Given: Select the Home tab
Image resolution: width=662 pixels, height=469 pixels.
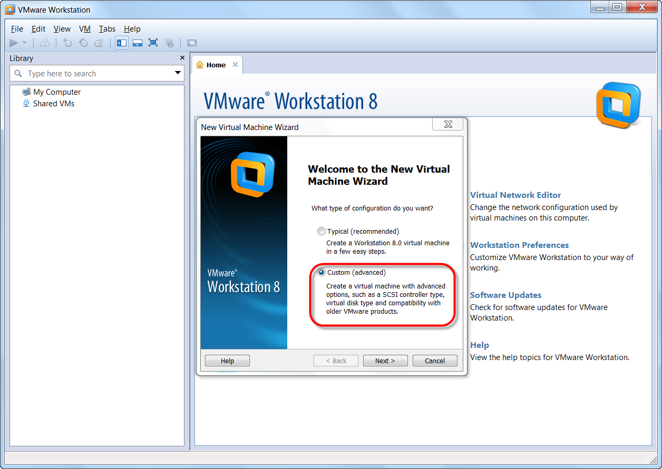Looking at the screenshot, I should click(x=217, y=65).
